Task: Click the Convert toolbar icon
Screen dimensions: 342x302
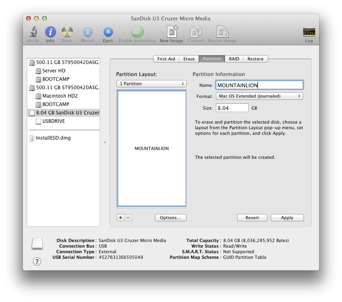Action: (196, 32)
